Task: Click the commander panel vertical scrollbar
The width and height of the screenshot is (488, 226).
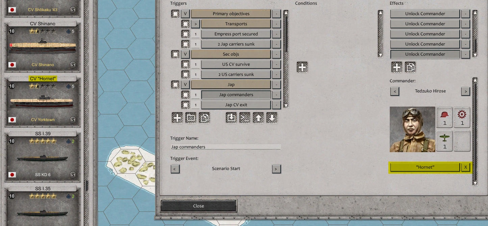Action: point(475,132)
